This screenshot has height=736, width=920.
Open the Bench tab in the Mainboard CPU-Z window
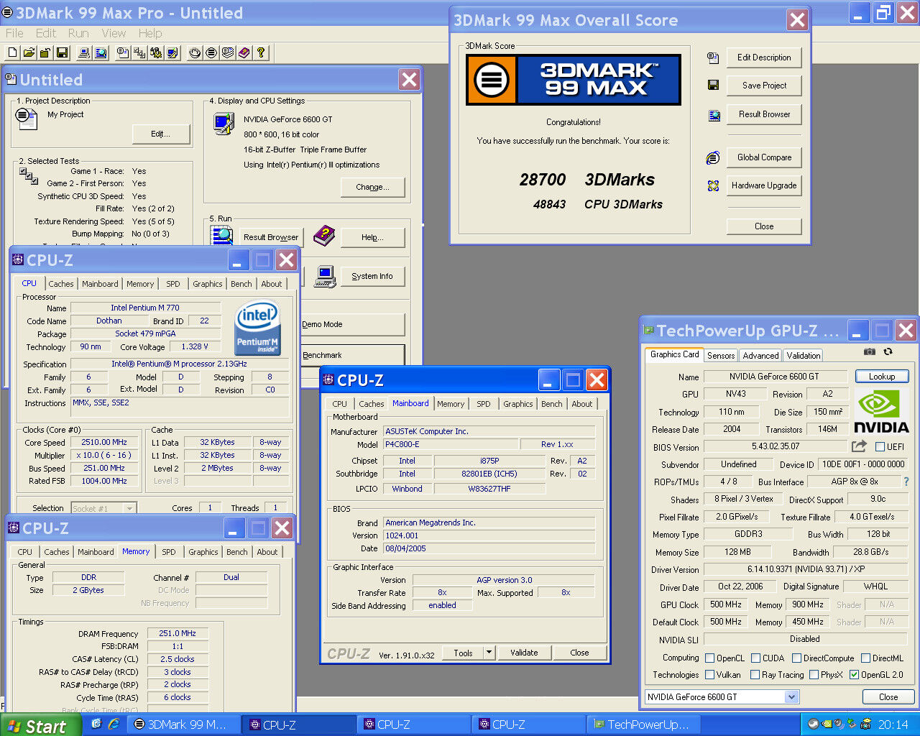[x=552, y=404]
